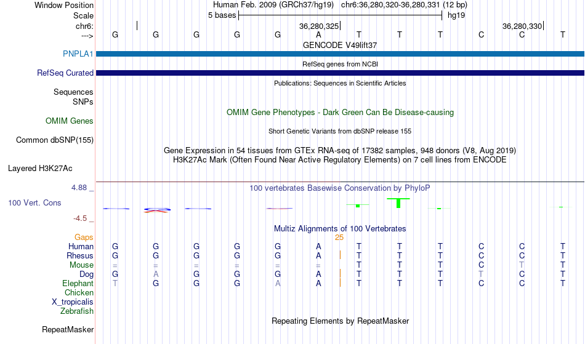Click the 'RefSeq genes from NCBI' title
This screenshot has height=344, width=585.
point(340,64)
